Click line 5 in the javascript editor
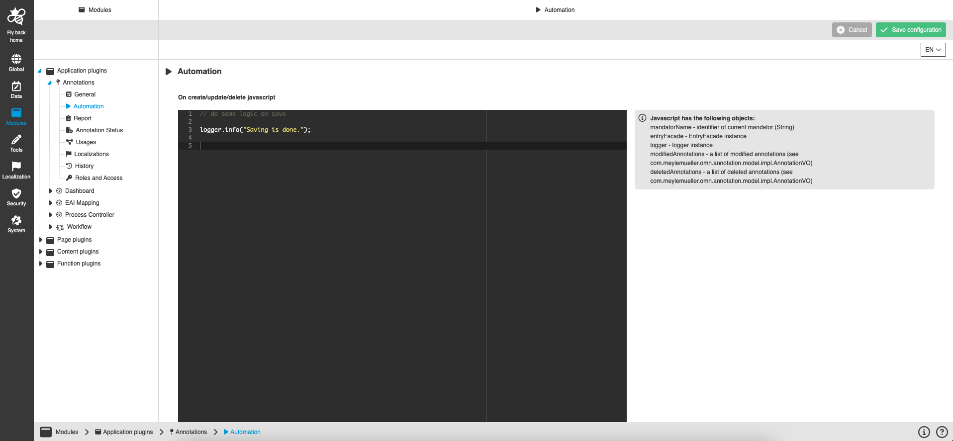 [x=402, y=146]
